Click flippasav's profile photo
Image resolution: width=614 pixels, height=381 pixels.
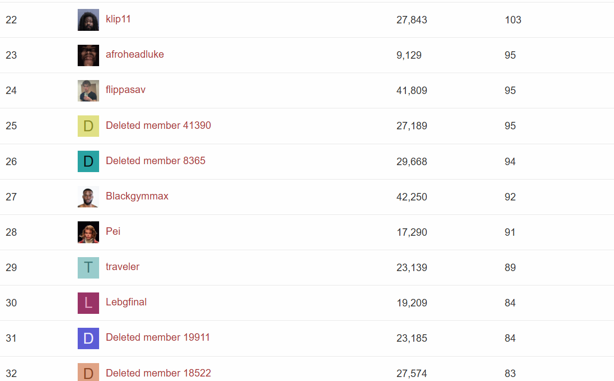(x=88, y=91)
